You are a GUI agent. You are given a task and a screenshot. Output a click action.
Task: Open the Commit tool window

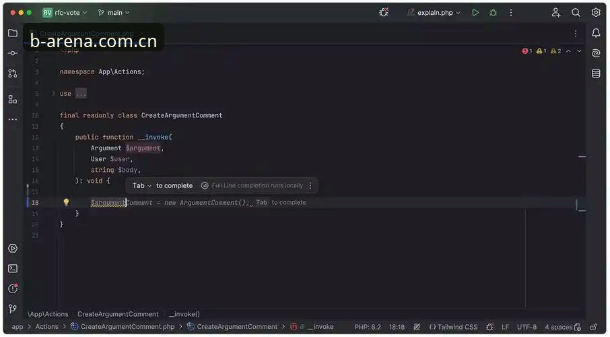click(x=12, y=53)
